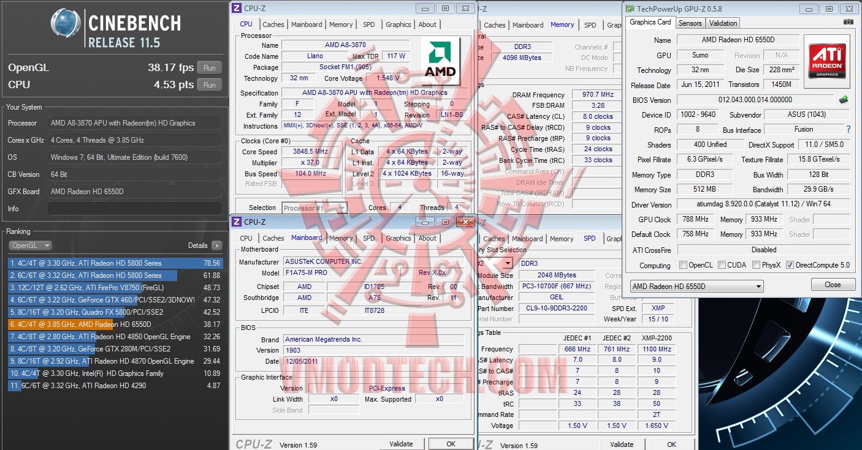This screenshot has width=862, height=450.
Task: Click the GPU-Z BIOS Version field
Action: coord(755,100)
